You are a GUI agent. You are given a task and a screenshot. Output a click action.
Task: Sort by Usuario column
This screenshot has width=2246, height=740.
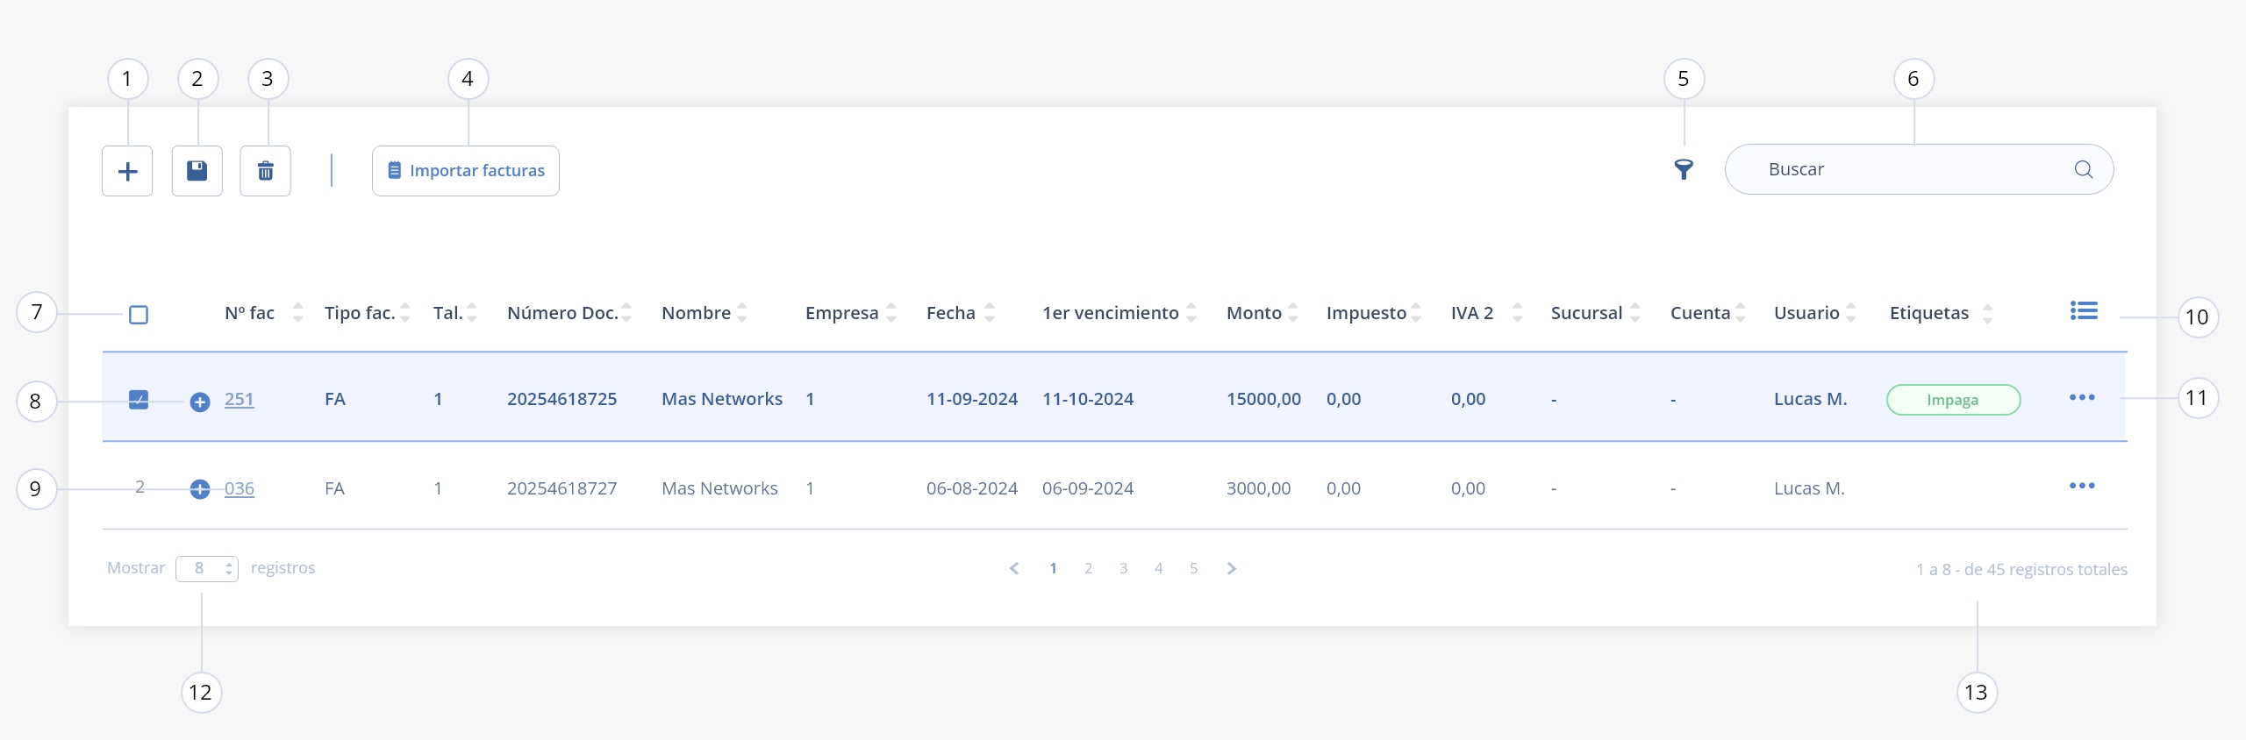click(x=1851, y=313)
